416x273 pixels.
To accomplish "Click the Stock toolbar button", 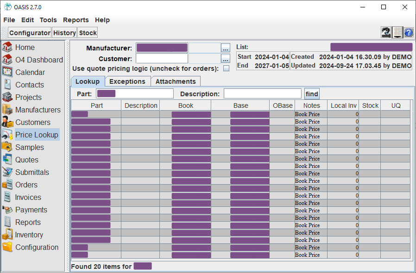I will pos(88,33).
